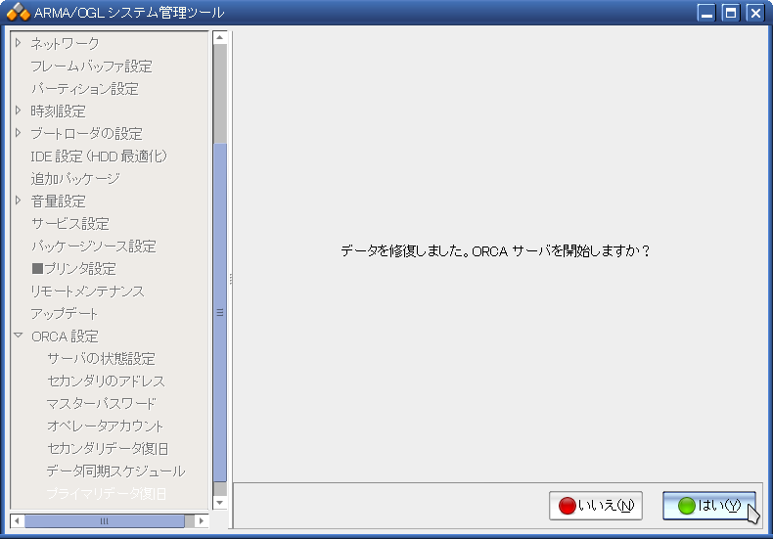
Task: Open パーティション設定 item
Action: (x=84, y=89)
